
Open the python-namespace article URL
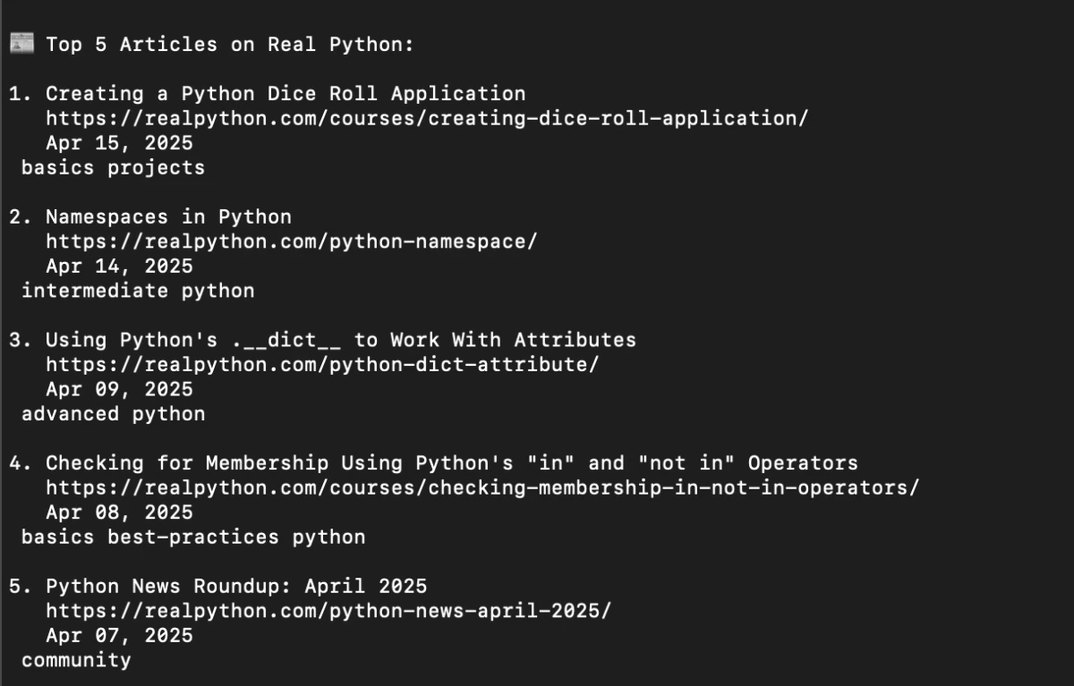click(292, 241)
